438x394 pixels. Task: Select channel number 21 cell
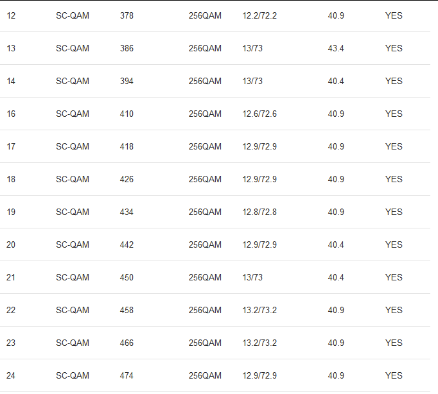click(11, 277)
